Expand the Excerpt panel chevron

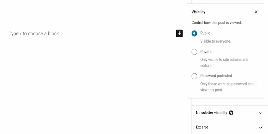click(x=261, y=128)
